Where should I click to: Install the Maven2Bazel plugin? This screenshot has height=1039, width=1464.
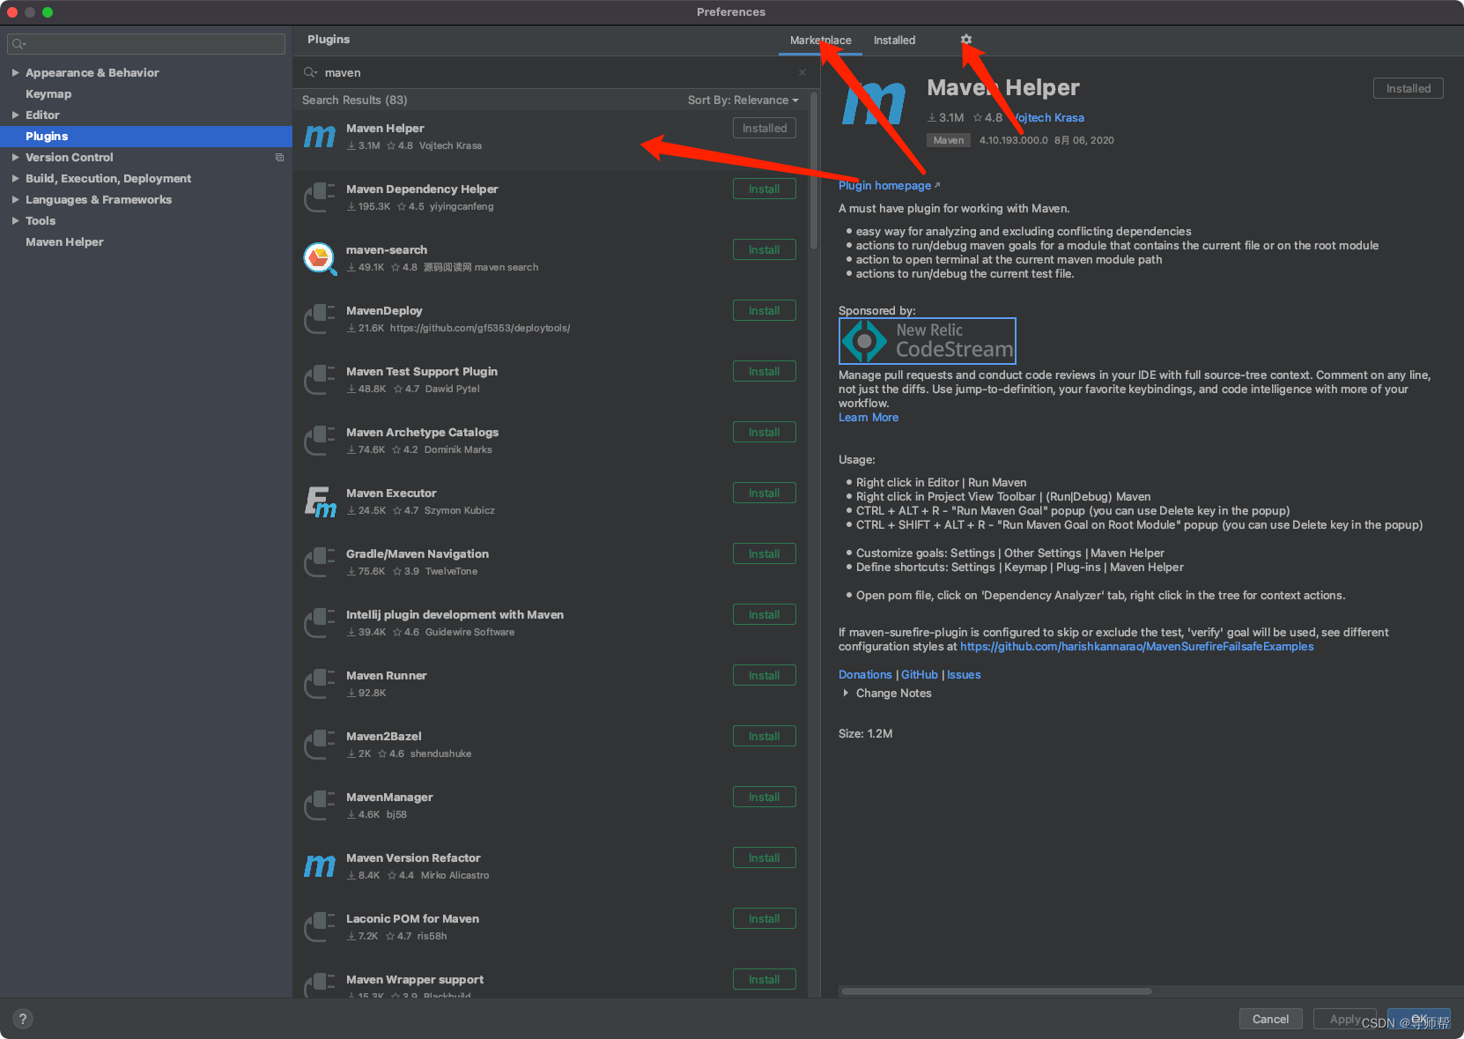coord(764,736)
